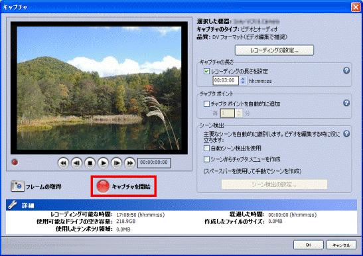This screenshot has height=256, width=363.
Task: Click the wrench icon in 詳細 header
Action: [13, 205]
